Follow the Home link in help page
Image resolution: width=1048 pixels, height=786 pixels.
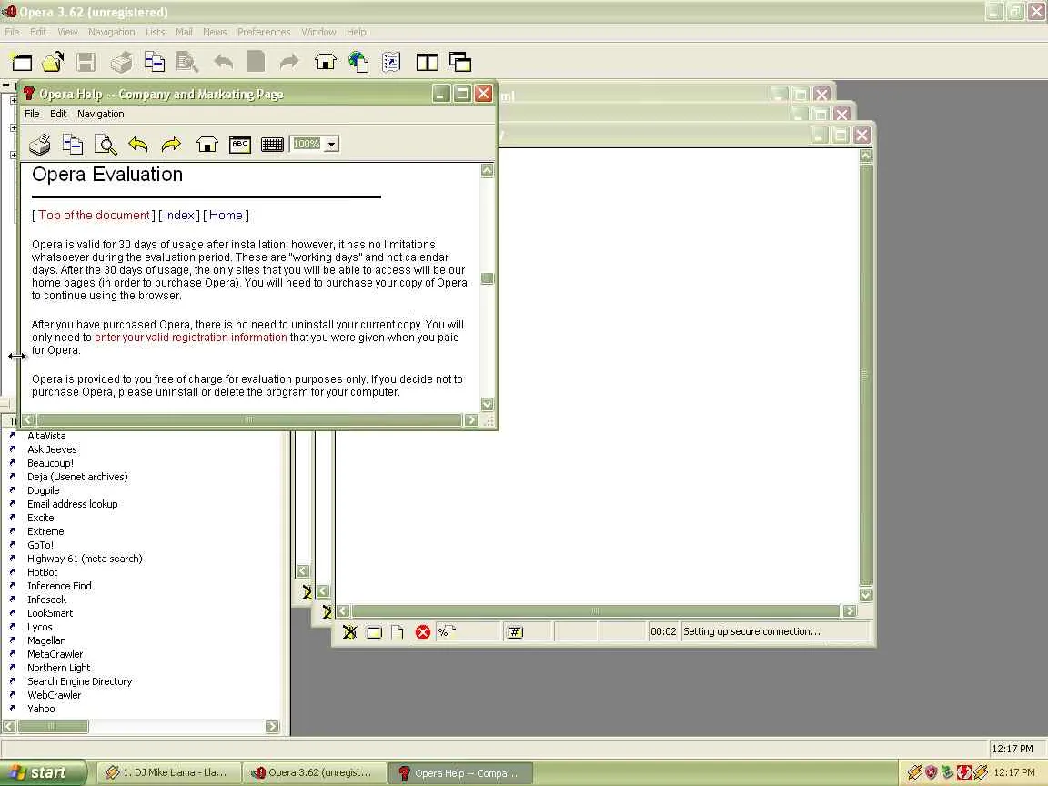[x=226, y=216]
